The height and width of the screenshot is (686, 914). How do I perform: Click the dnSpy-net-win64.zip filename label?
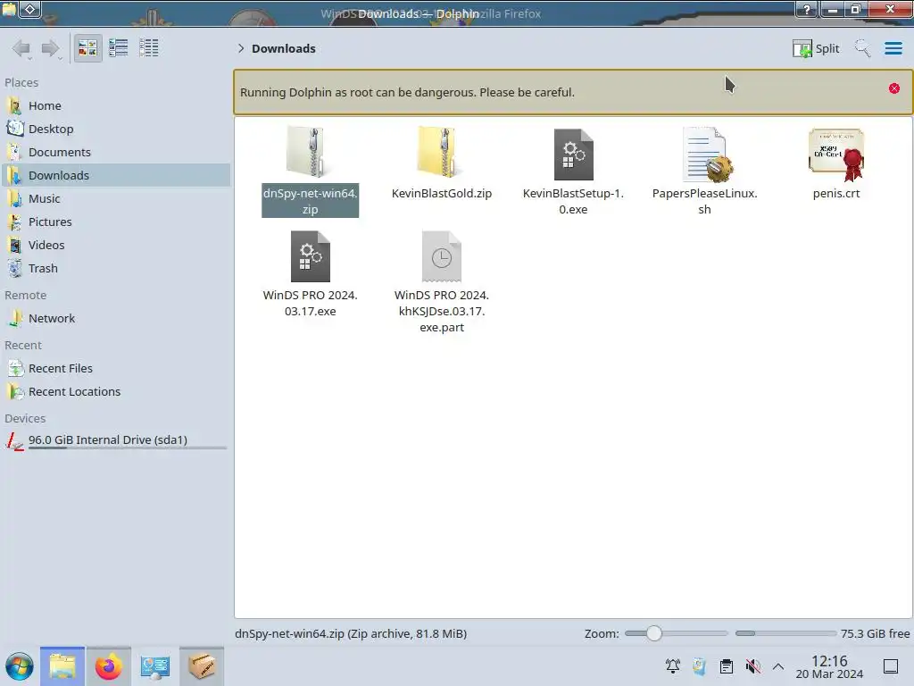coord(310,201)
